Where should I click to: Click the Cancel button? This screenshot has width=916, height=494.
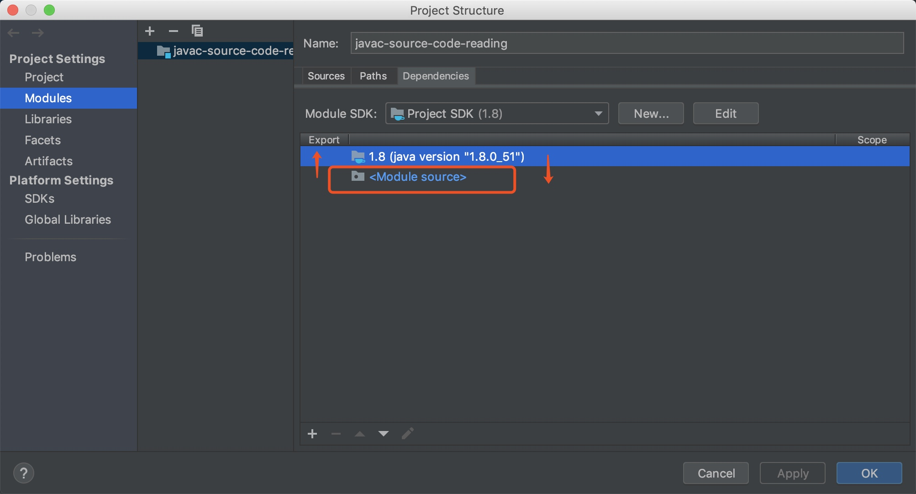click(x=716, y=473)
